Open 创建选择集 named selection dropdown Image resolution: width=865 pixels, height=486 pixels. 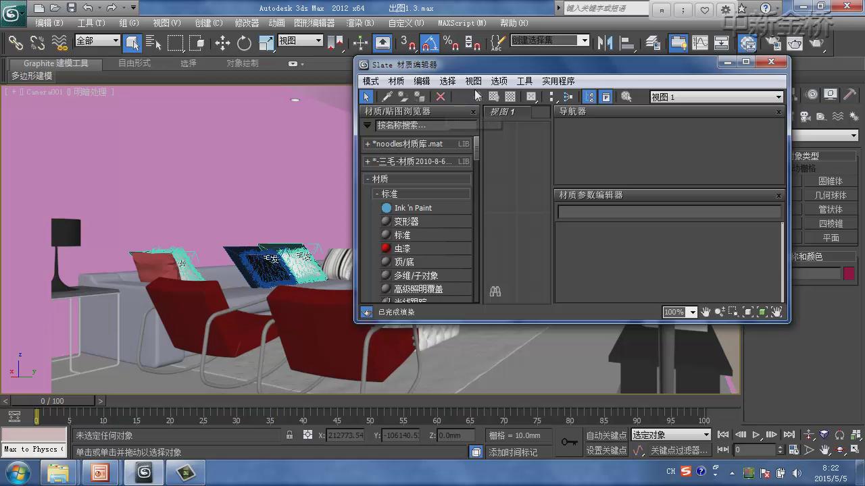(550, 40)
